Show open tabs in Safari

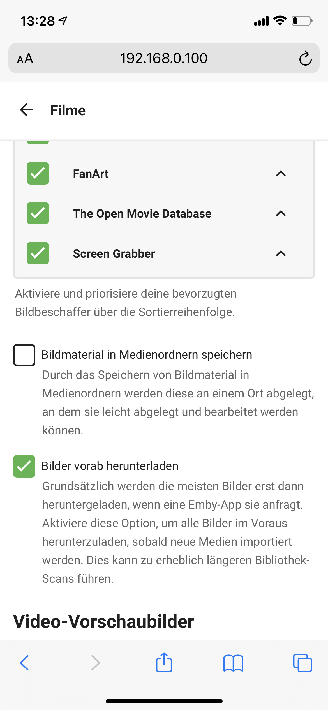click(302, 663)
